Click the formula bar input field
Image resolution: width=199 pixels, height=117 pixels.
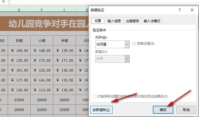pos(104,2)
